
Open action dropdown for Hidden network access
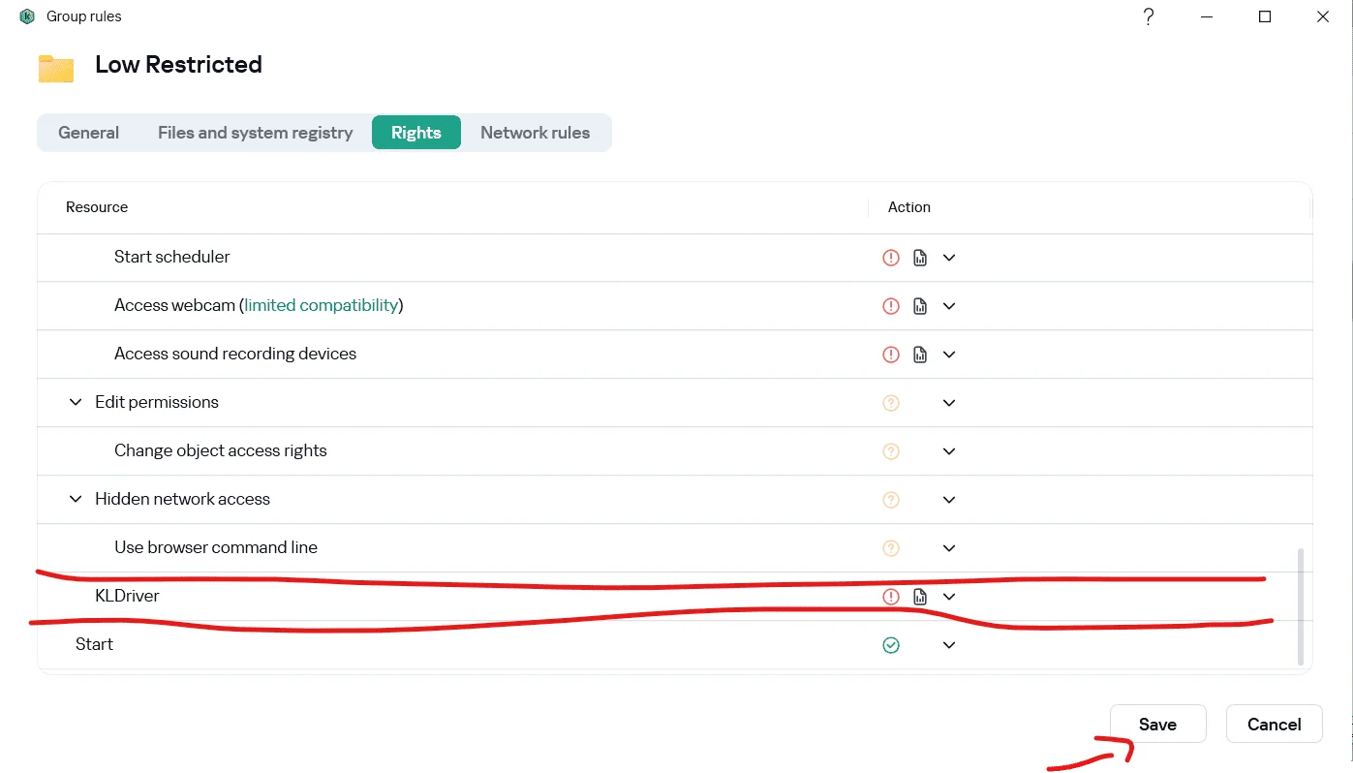949,500
